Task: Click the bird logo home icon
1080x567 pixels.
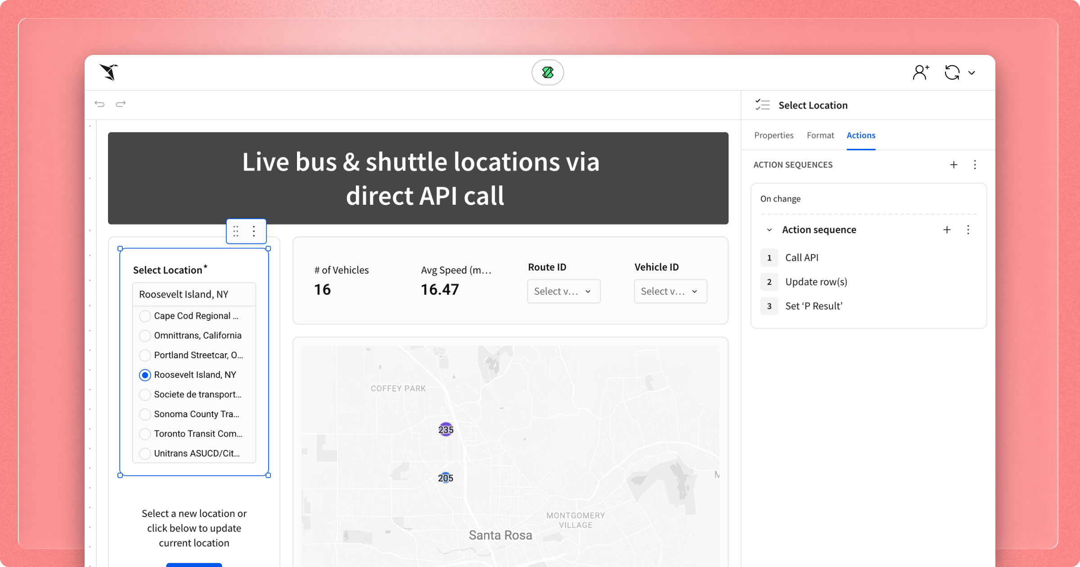Action: click(x=109, y=72)
